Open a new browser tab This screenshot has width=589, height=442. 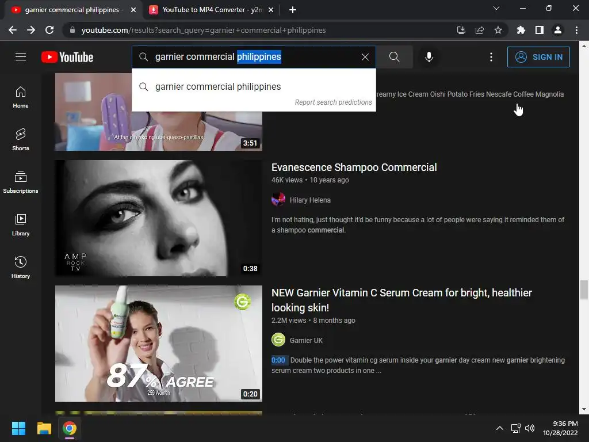(293, 10)
